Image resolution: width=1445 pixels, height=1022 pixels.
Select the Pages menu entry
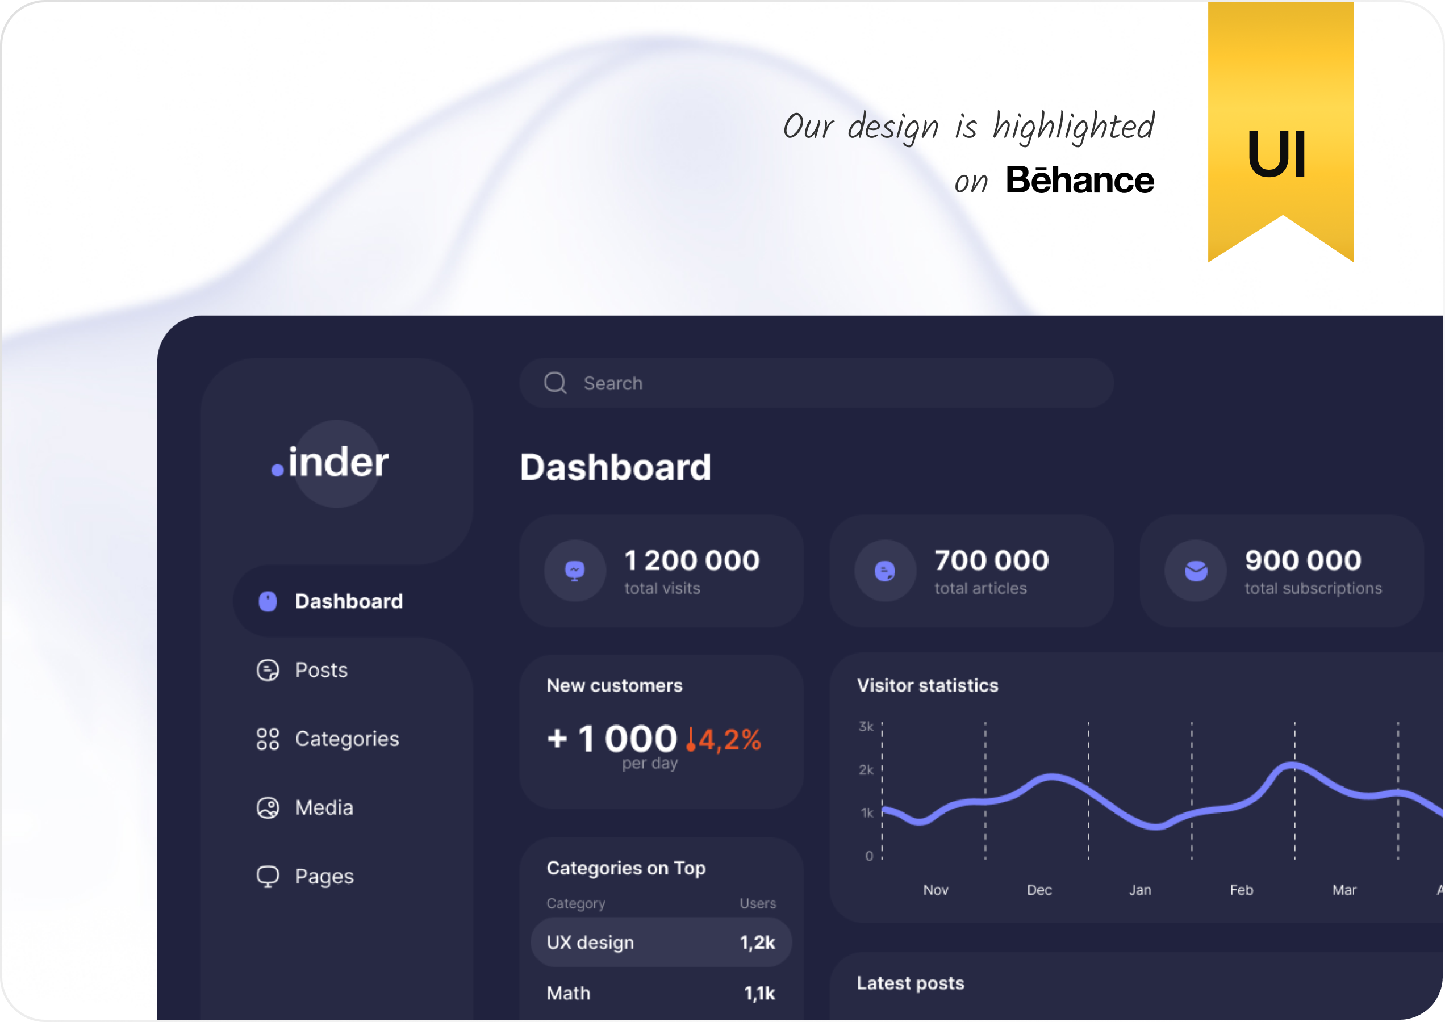click(x=324, y=876)
